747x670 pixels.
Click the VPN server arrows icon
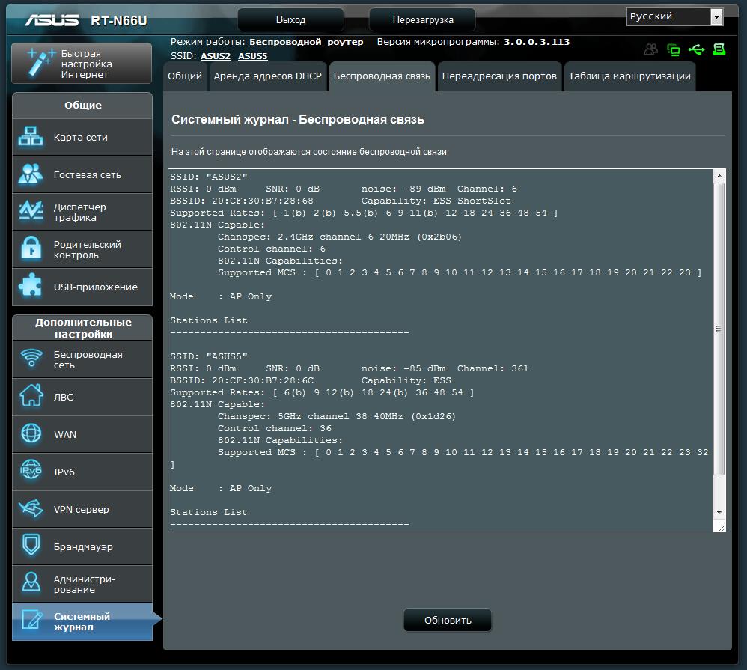click(x=31, y=508)
